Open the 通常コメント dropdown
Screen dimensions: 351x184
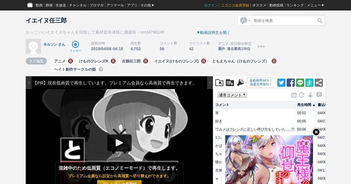click(232, 95)
